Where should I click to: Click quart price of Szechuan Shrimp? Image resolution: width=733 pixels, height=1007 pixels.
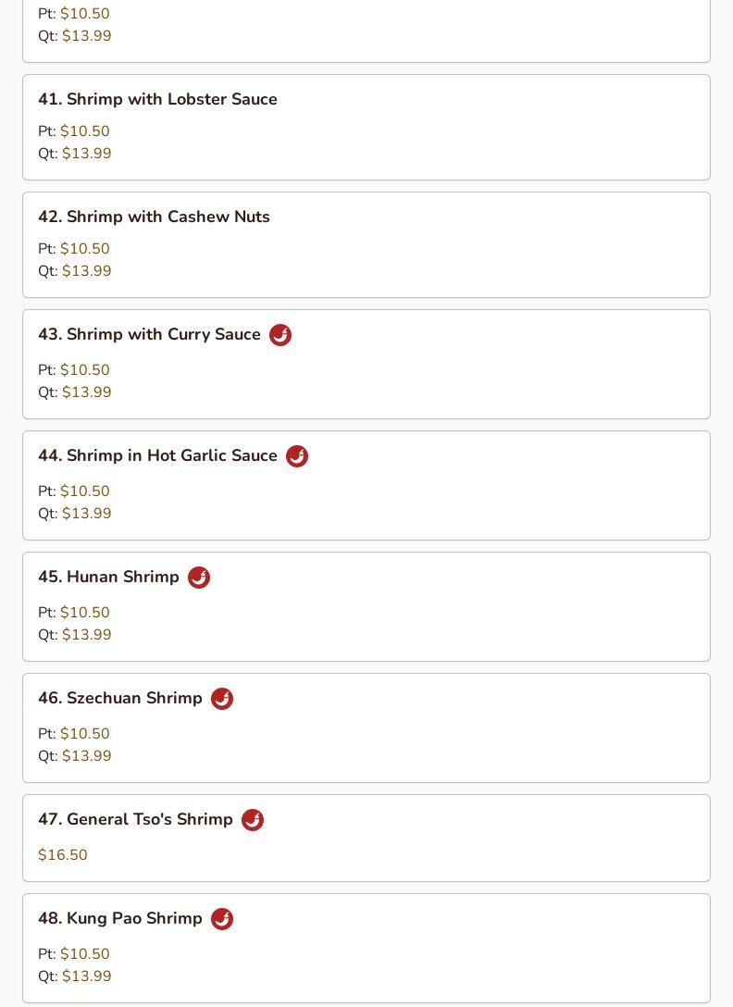tap(86, 756)
